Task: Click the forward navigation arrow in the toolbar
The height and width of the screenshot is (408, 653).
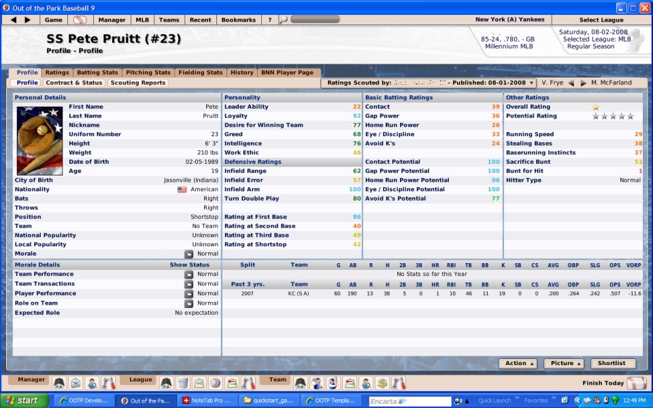Action: click(27, 20)
